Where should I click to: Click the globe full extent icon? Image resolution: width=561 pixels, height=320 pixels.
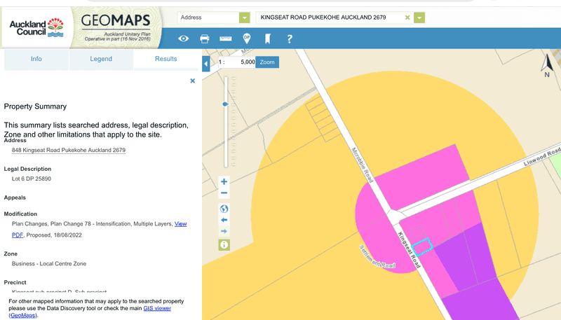click(x=224, y=209)
